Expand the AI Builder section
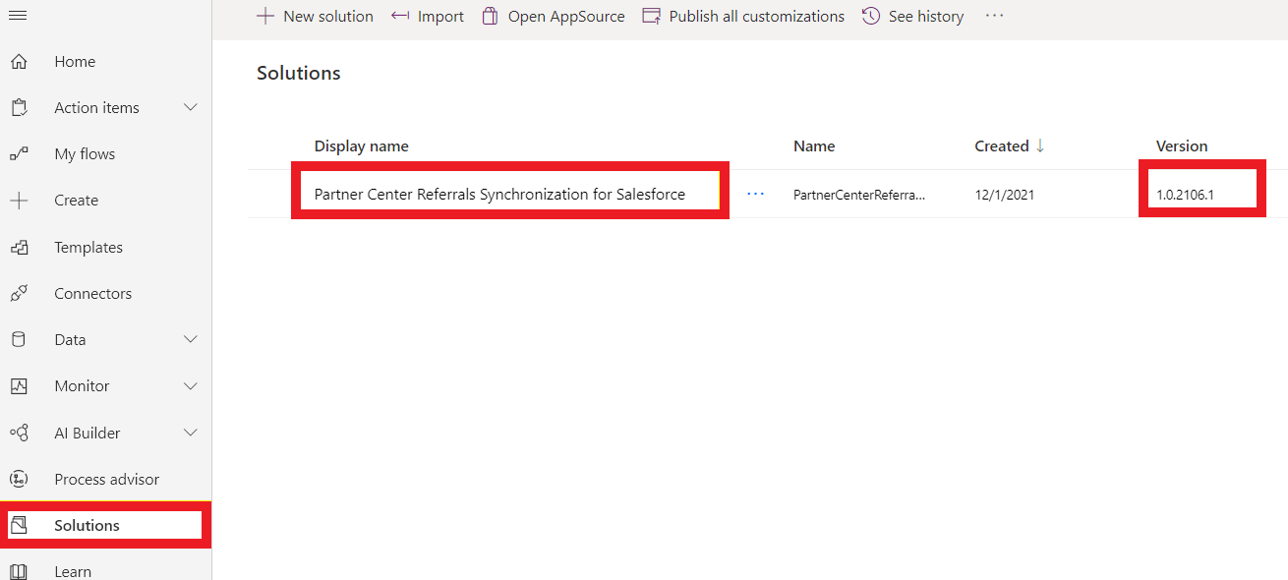The image size is (1288, 580). (x=190, y=433)
